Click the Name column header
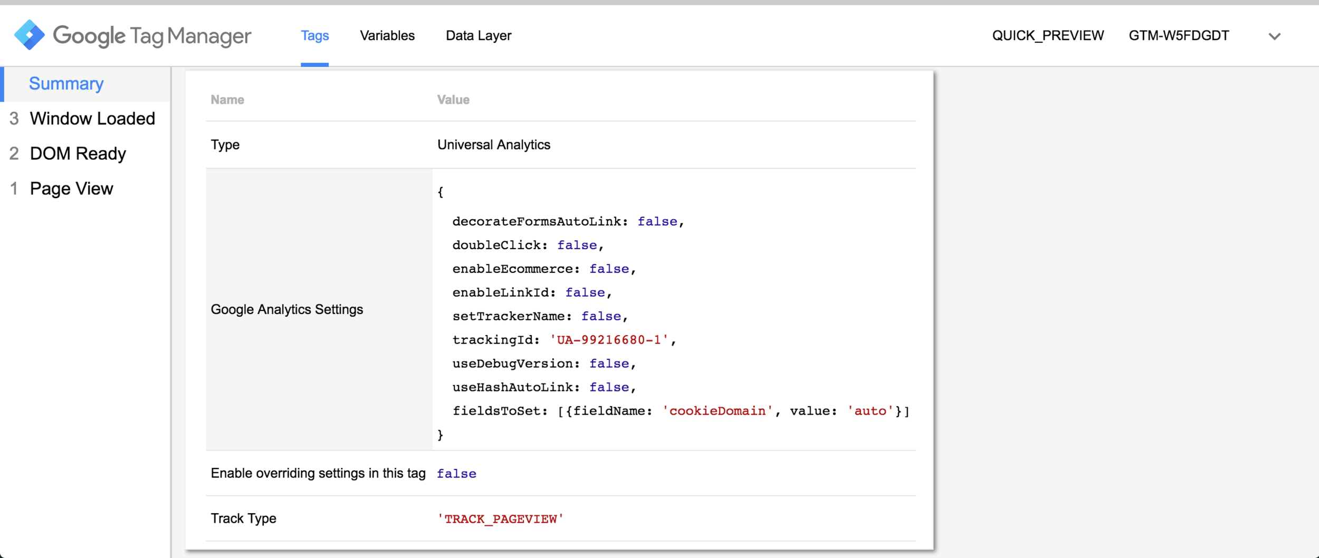1319x558 pixels. tap(227, 100)
